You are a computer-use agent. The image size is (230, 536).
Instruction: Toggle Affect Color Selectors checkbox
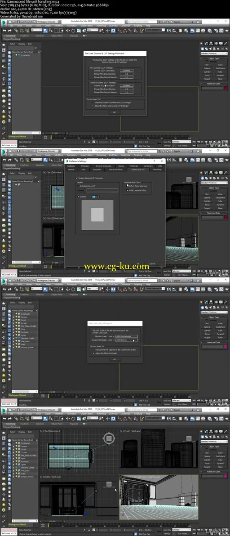pos(128,186)
